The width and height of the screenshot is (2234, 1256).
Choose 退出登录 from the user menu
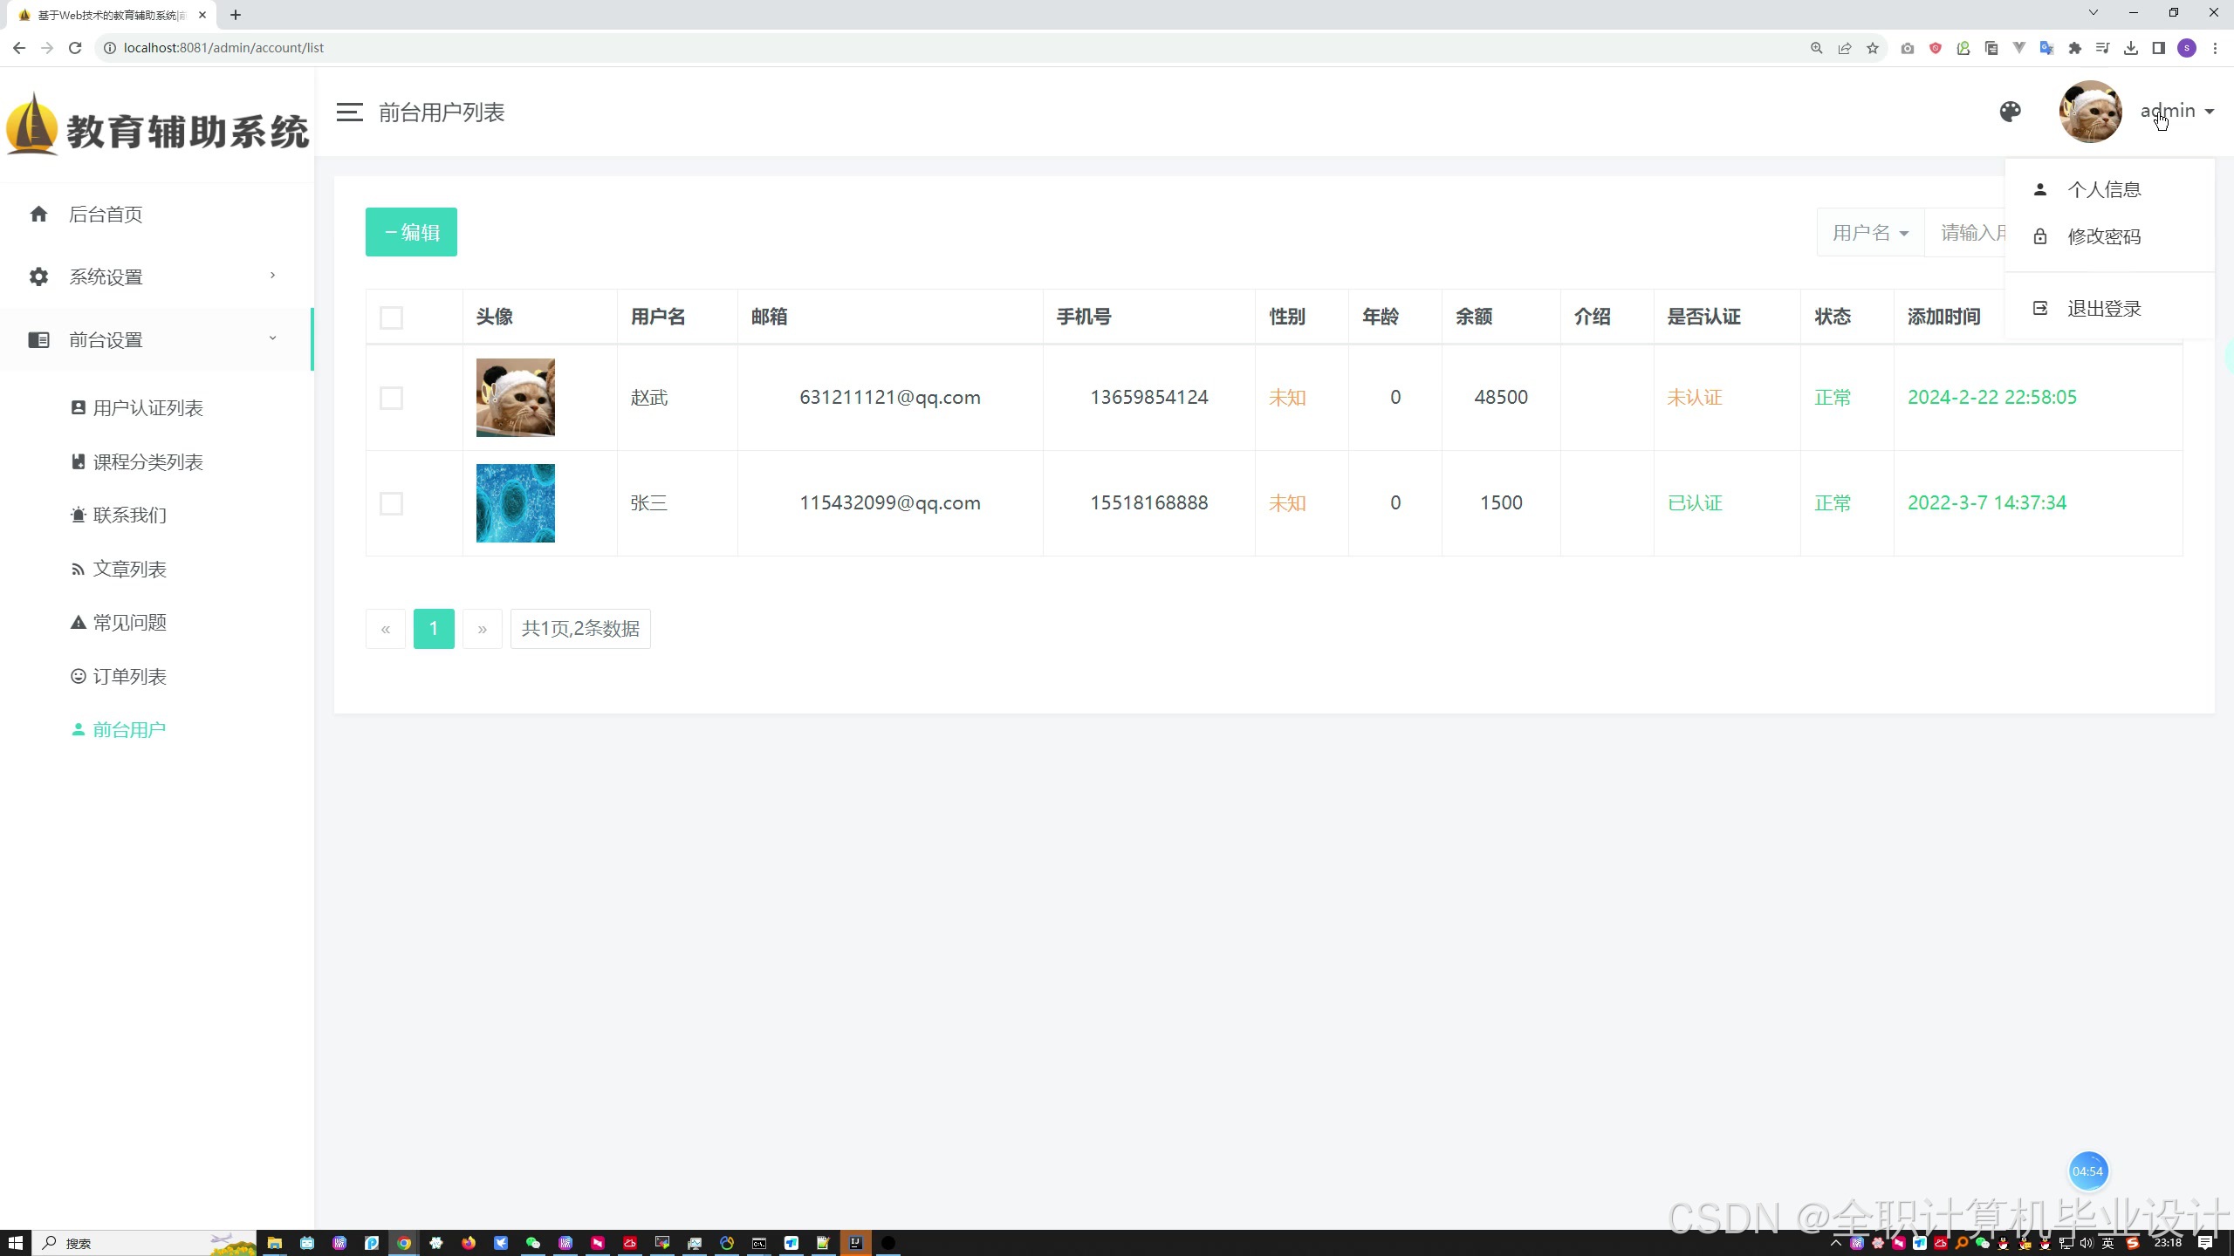(2103, 309)
